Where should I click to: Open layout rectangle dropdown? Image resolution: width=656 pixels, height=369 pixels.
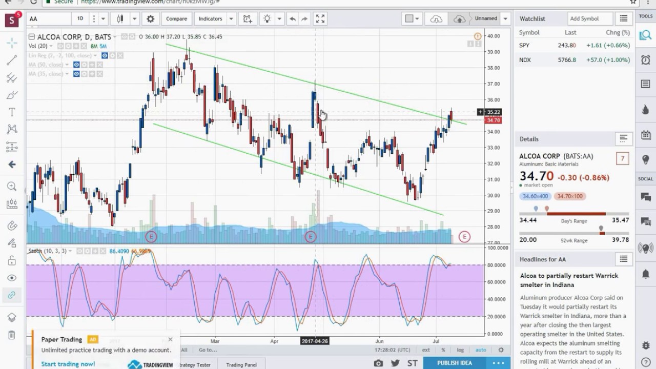(412, 19)
